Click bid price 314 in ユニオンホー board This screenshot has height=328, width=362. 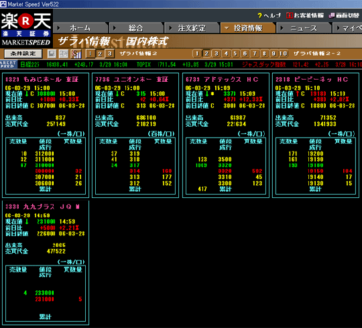(135, 171)
